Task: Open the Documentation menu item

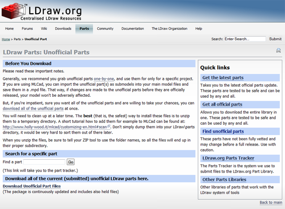Action: coord(133,28)
